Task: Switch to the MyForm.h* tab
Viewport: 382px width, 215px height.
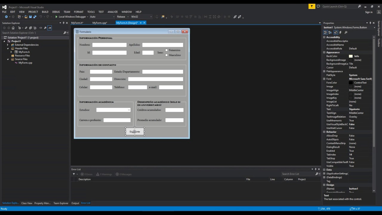Action: [77, 23]
